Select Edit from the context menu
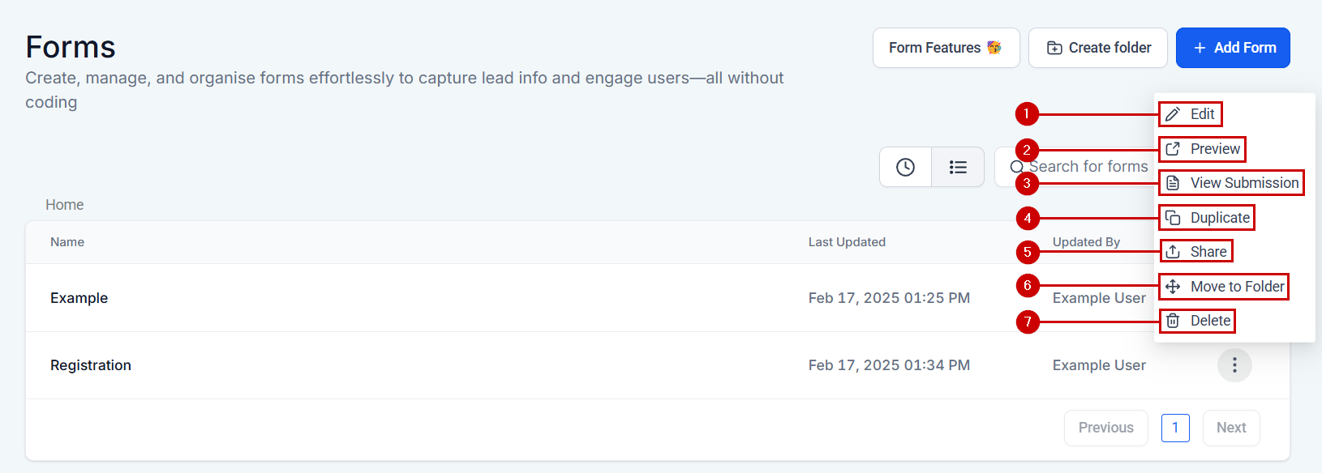The width and height of the screenshot is (1322, 473). point(1190,114)
